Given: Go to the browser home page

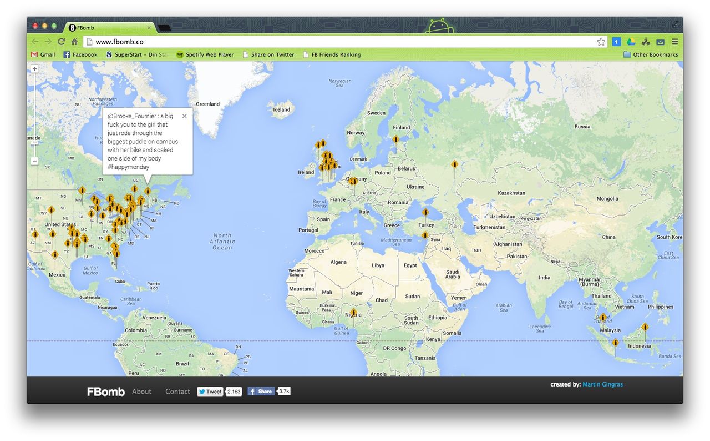Looking at the screenshot, I should (74, 42).
